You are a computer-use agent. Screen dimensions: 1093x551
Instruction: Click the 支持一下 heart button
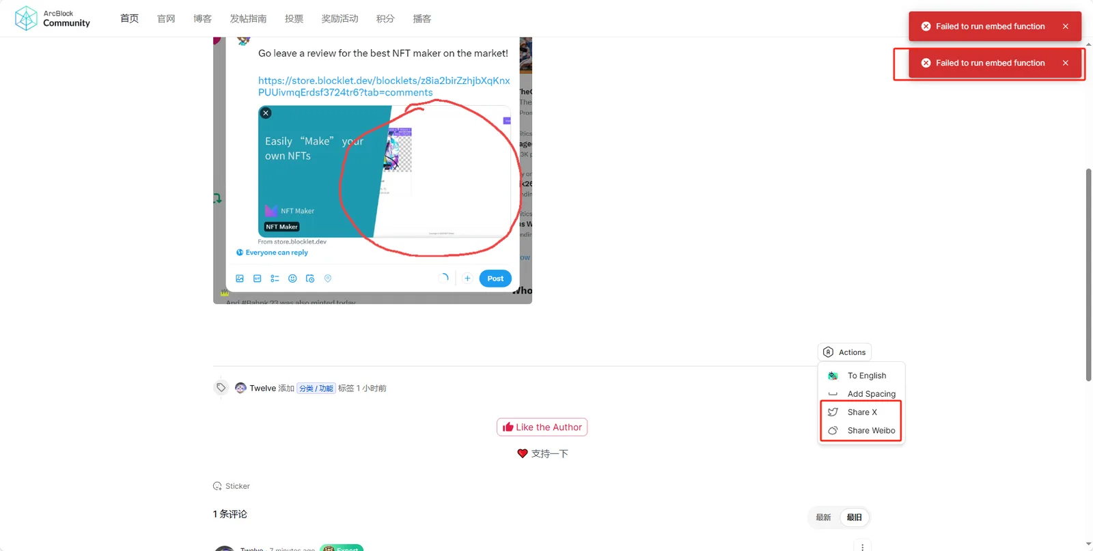click(542, 453)
